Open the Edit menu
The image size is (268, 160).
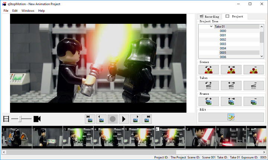tap(15, 11)
